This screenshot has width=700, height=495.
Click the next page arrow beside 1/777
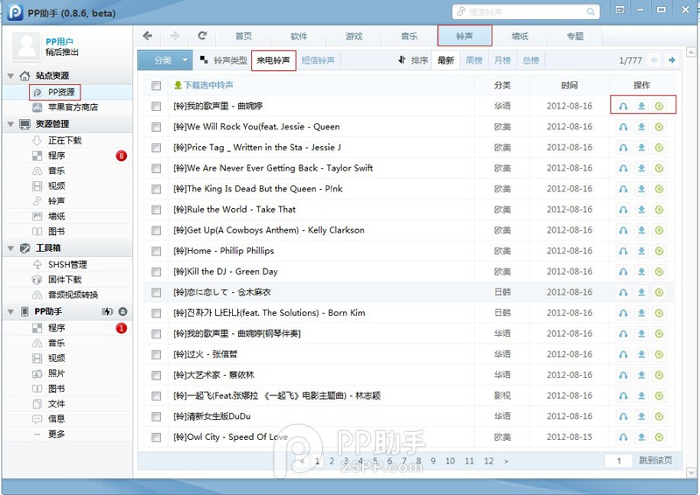671,60
